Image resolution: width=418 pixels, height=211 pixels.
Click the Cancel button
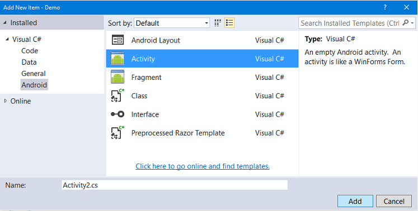[394, 201]
